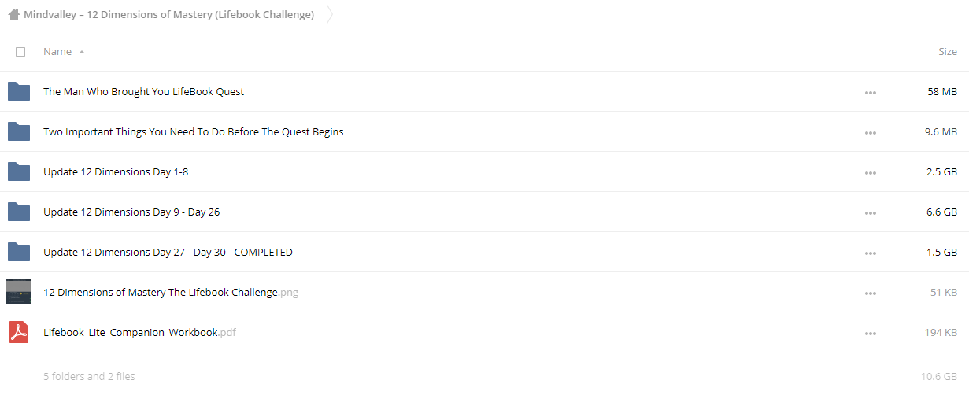Open PNG thumbnail of 12 Dimensions of Mastery
The height and width of the screenshot is (402, 969).
point(19,292)
